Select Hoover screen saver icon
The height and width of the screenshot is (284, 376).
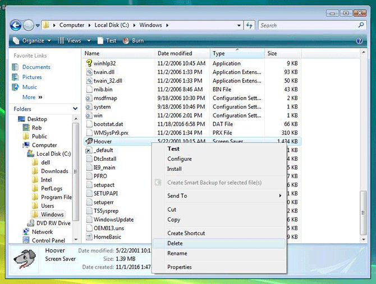coord(89,141)
